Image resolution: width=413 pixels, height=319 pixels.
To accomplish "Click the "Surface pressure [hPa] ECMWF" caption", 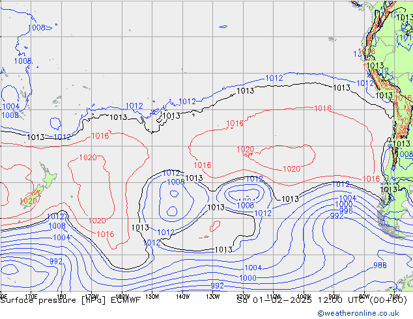I will 70,300.
